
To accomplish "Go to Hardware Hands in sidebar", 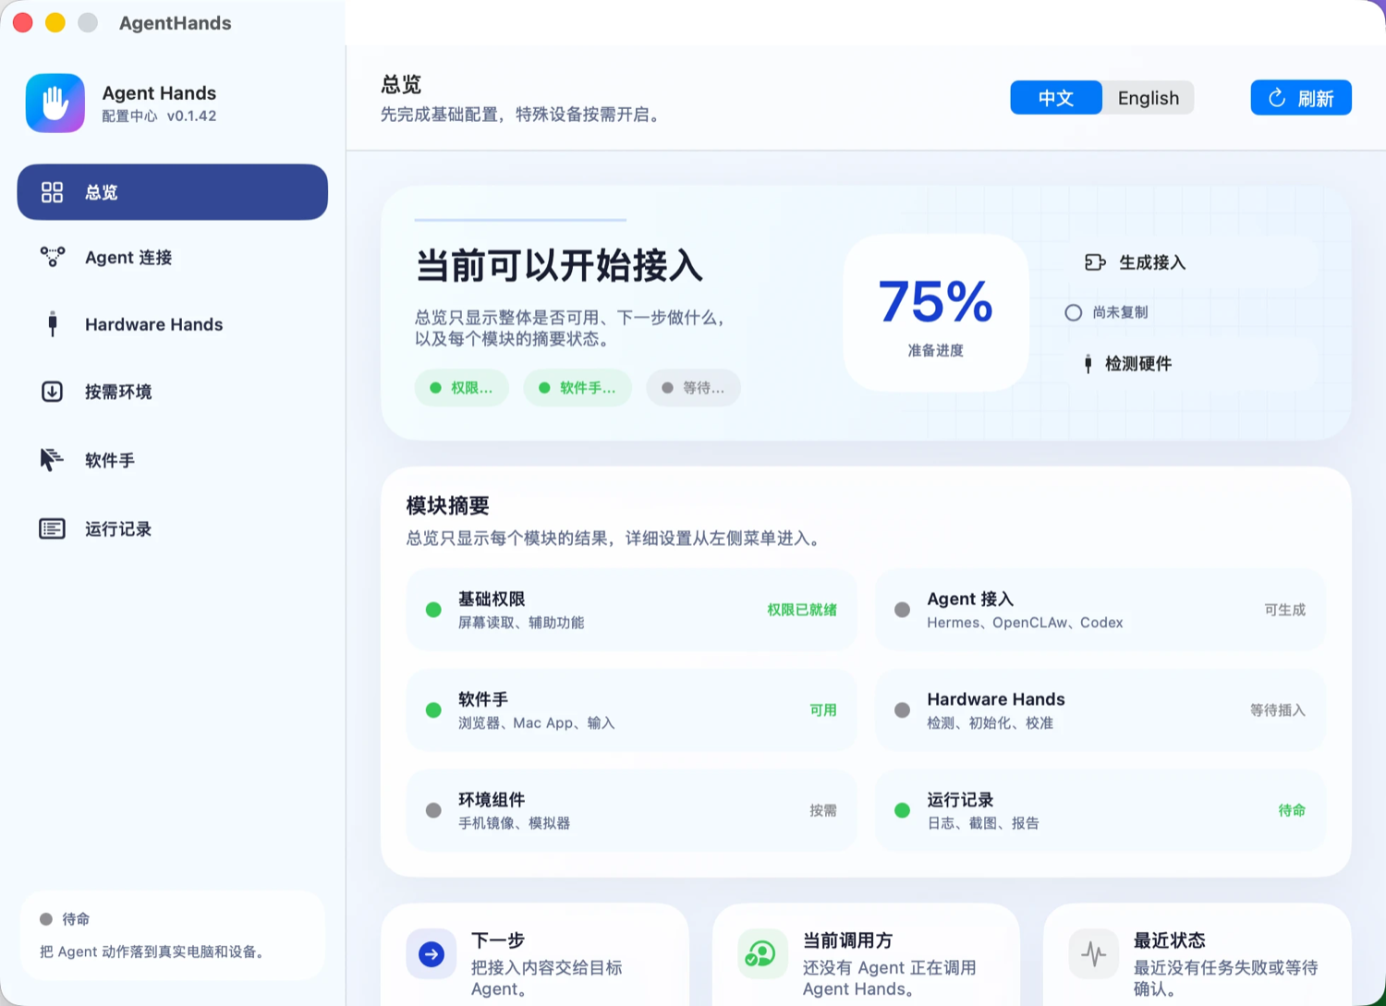I will point(173,324).
